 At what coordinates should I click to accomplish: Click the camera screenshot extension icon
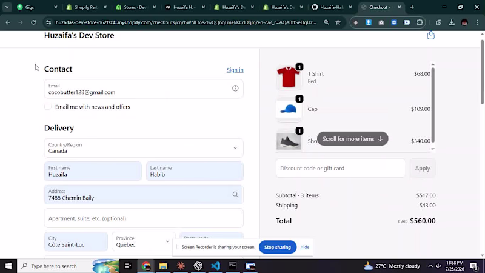coord(381,22)
